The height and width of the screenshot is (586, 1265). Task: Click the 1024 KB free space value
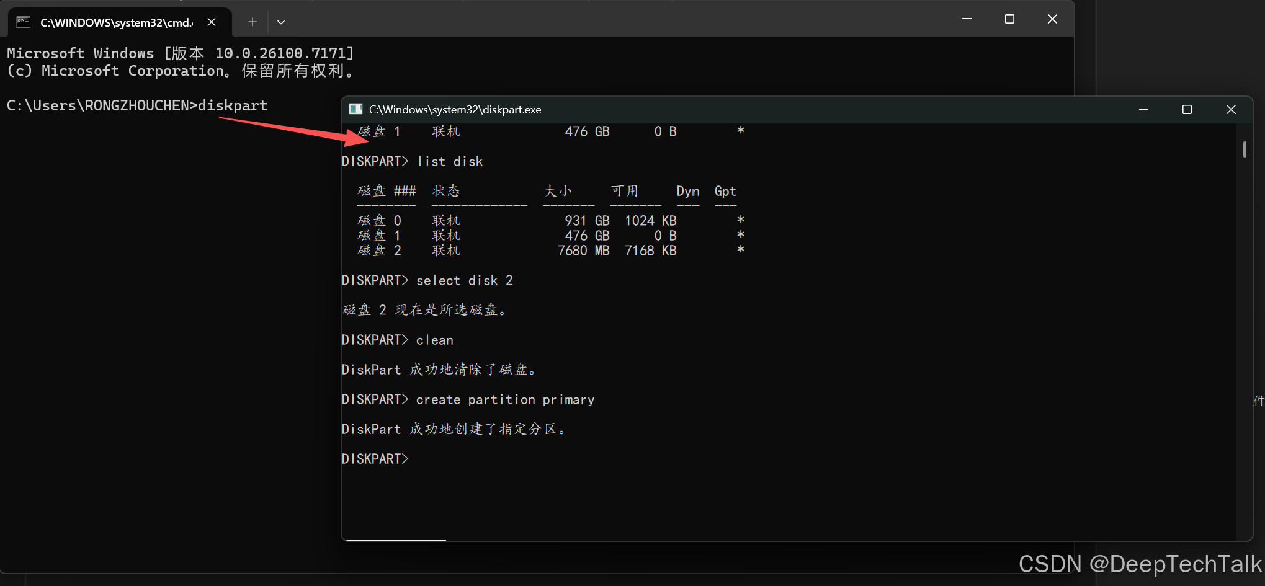pyautogui.click(x=650, y=221)
